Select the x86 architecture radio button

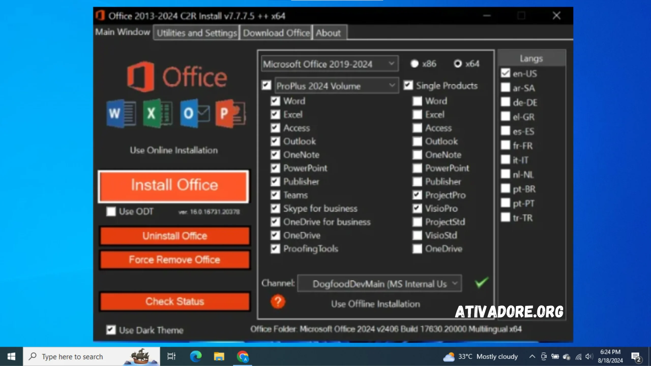click(x=415, y=64)
